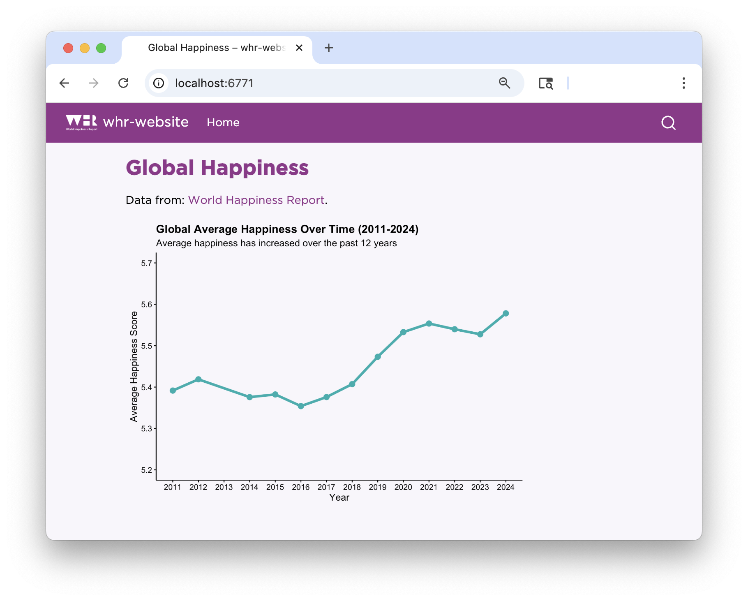
Task: Click the 2024 data point on chart
Action: click(506, 314)
